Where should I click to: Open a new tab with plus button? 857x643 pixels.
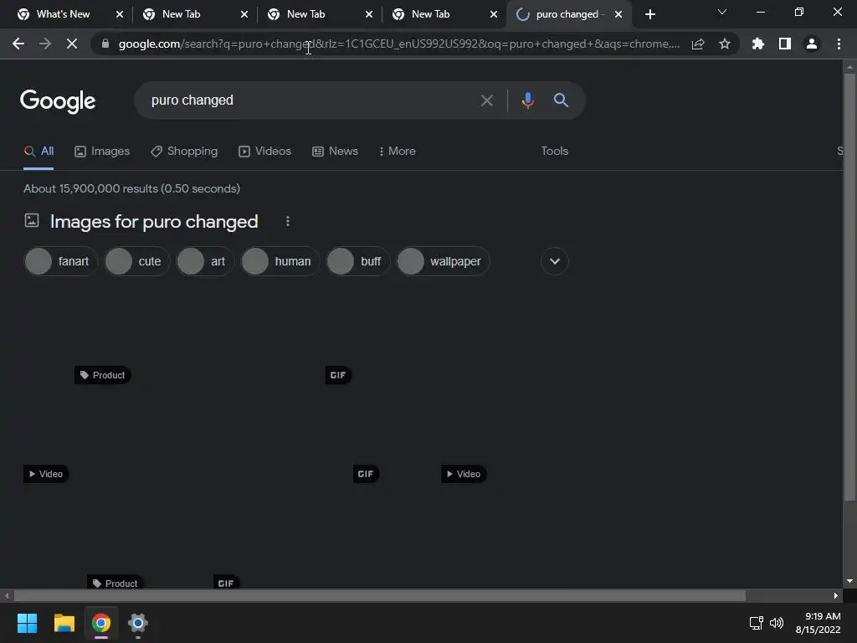pyautogui.click(x=649, y=14)
